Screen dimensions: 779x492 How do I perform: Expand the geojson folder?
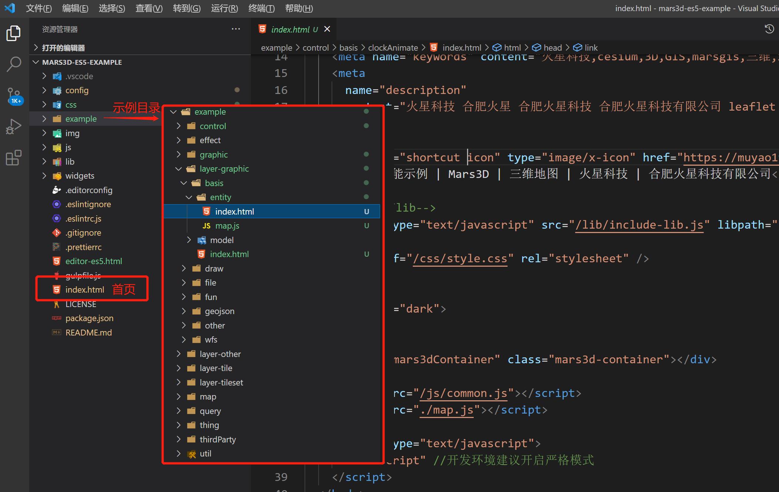point(184,311)
